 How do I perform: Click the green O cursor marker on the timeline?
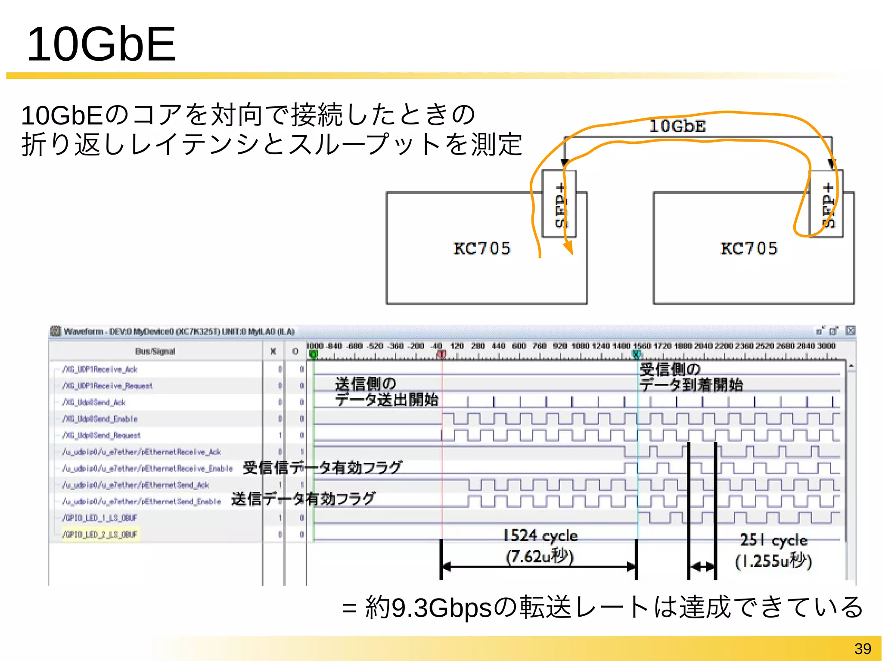[x=314, y=355]
